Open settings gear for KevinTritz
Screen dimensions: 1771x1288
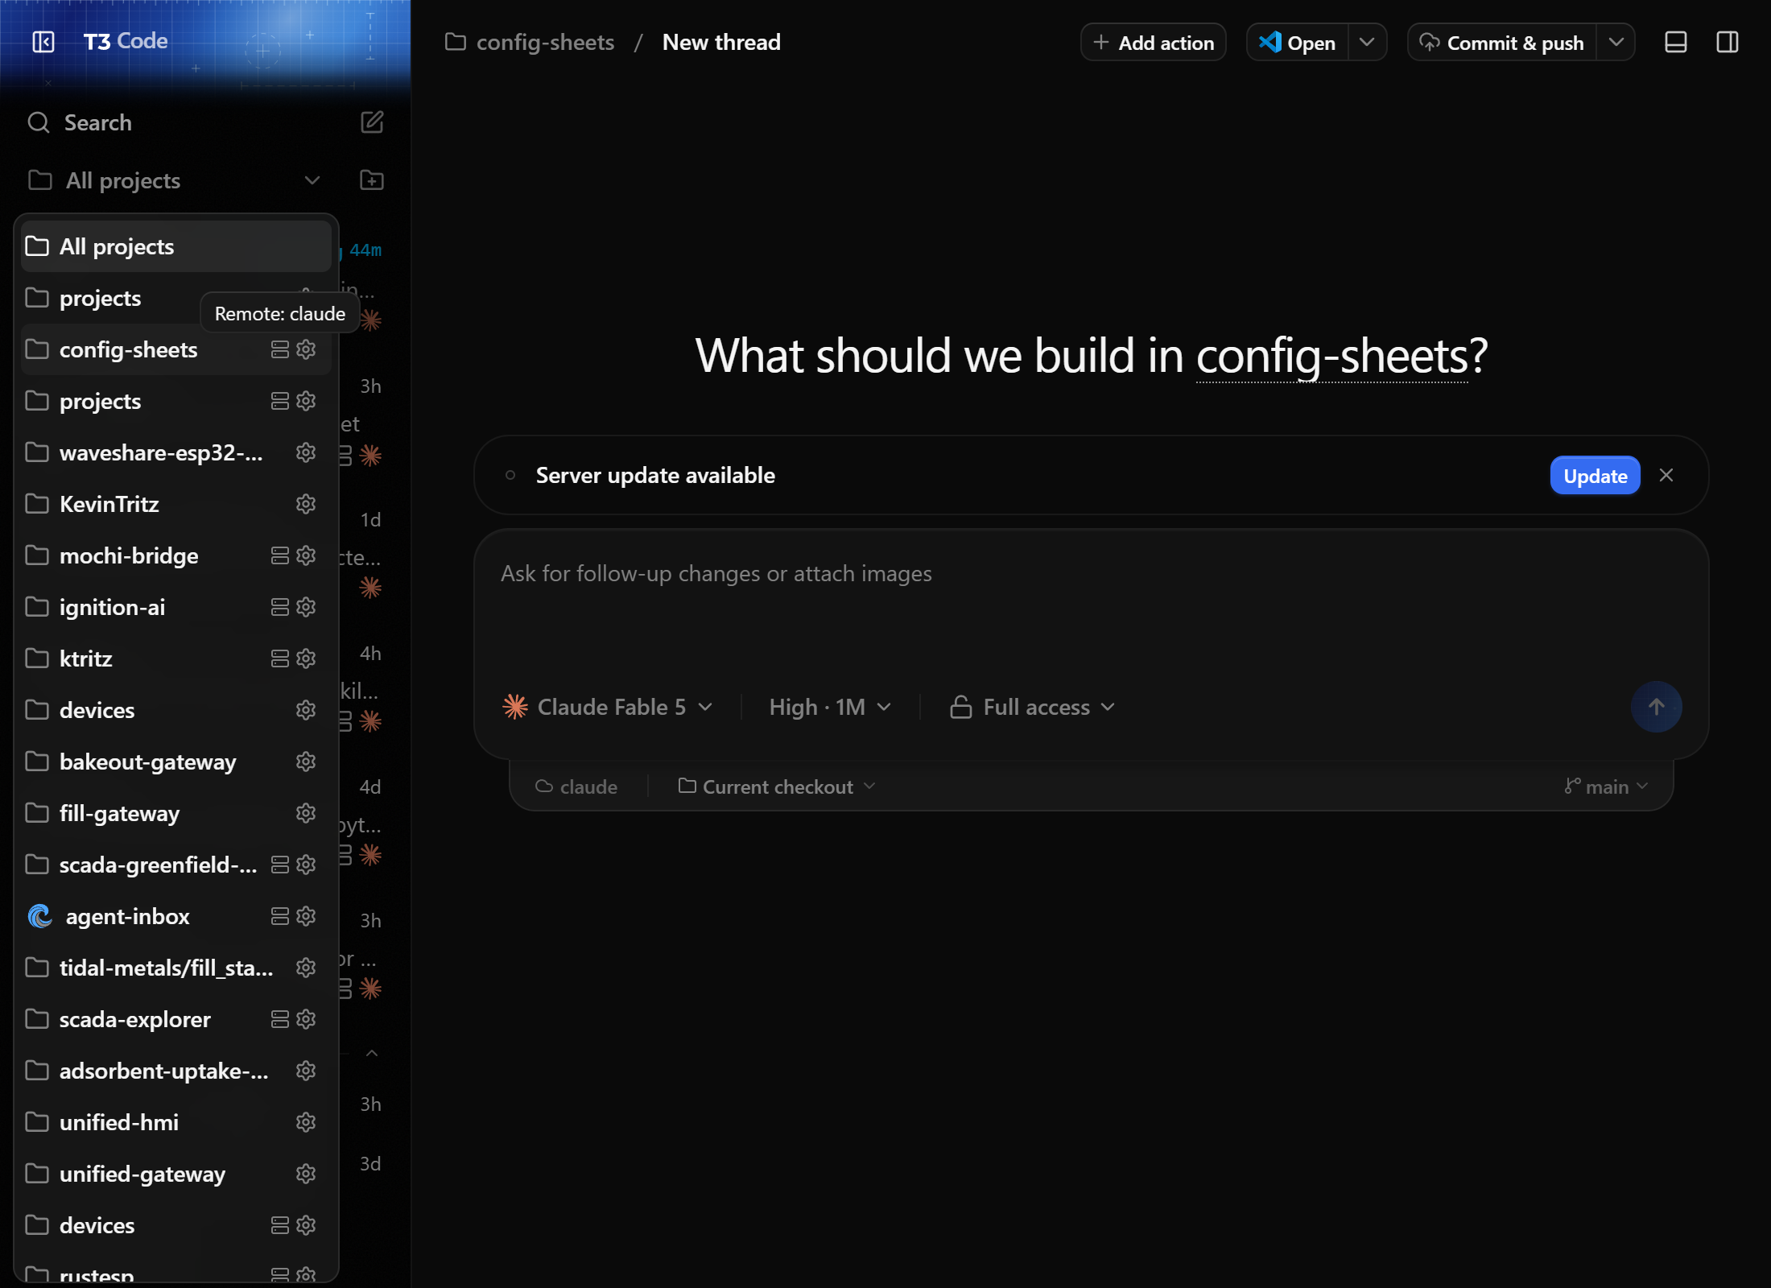pos(306,504)
